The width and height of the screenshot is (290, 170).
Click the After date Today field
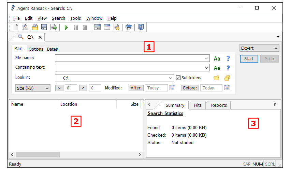pyautogui.click(x=156, y=88)
